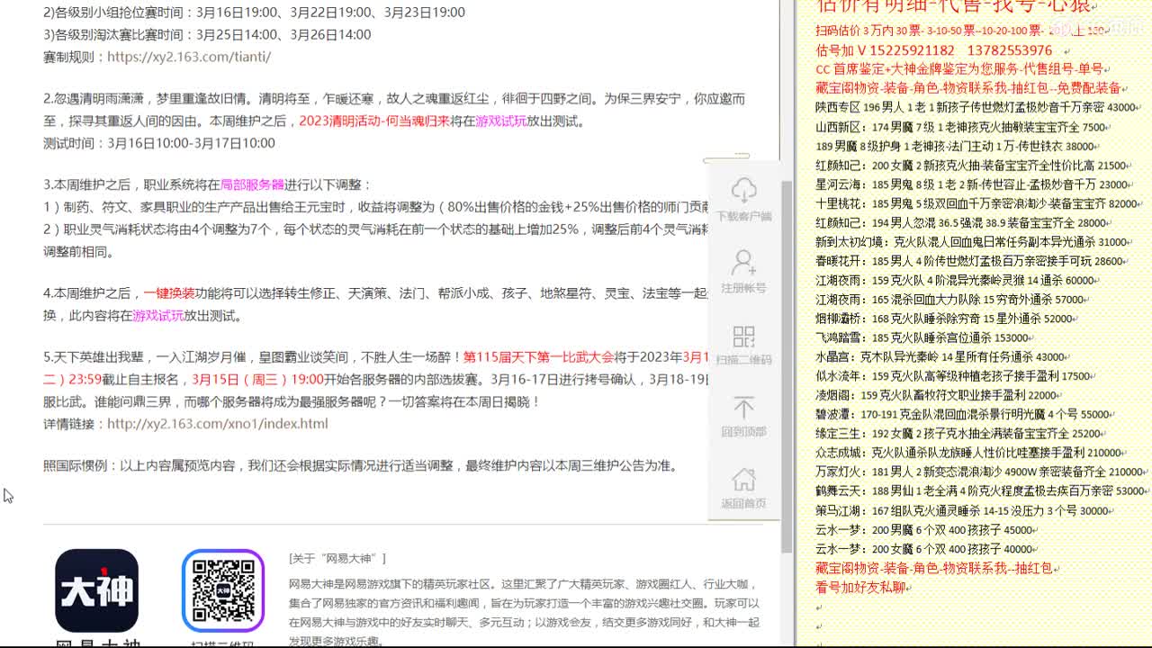
Task: Click the download client cloud icon
Action: (743, 190)
